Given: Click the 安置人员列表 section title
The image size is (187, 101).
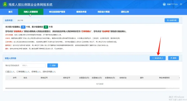Looking at the screenshot, I should pos(11,58).
